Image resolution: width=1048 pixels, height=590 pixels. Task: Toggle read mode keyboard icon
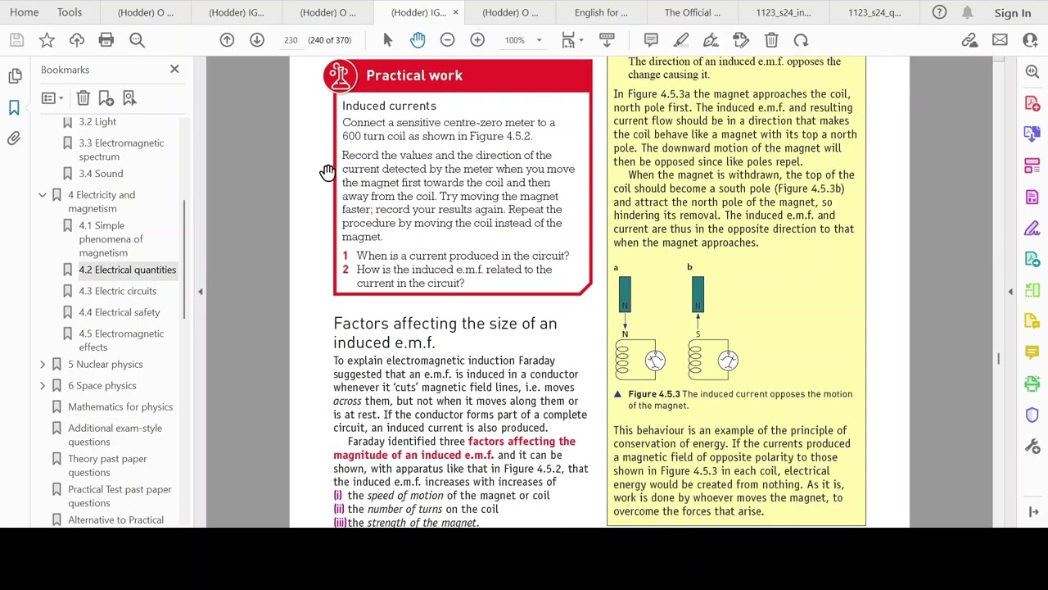click(607, 40)
